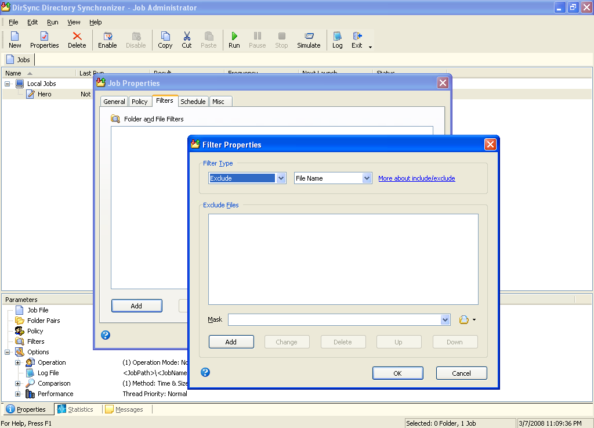The image size is (594, 428).
Task: Click the Delete button in Filter Properties
Action: tap(343, 342)
